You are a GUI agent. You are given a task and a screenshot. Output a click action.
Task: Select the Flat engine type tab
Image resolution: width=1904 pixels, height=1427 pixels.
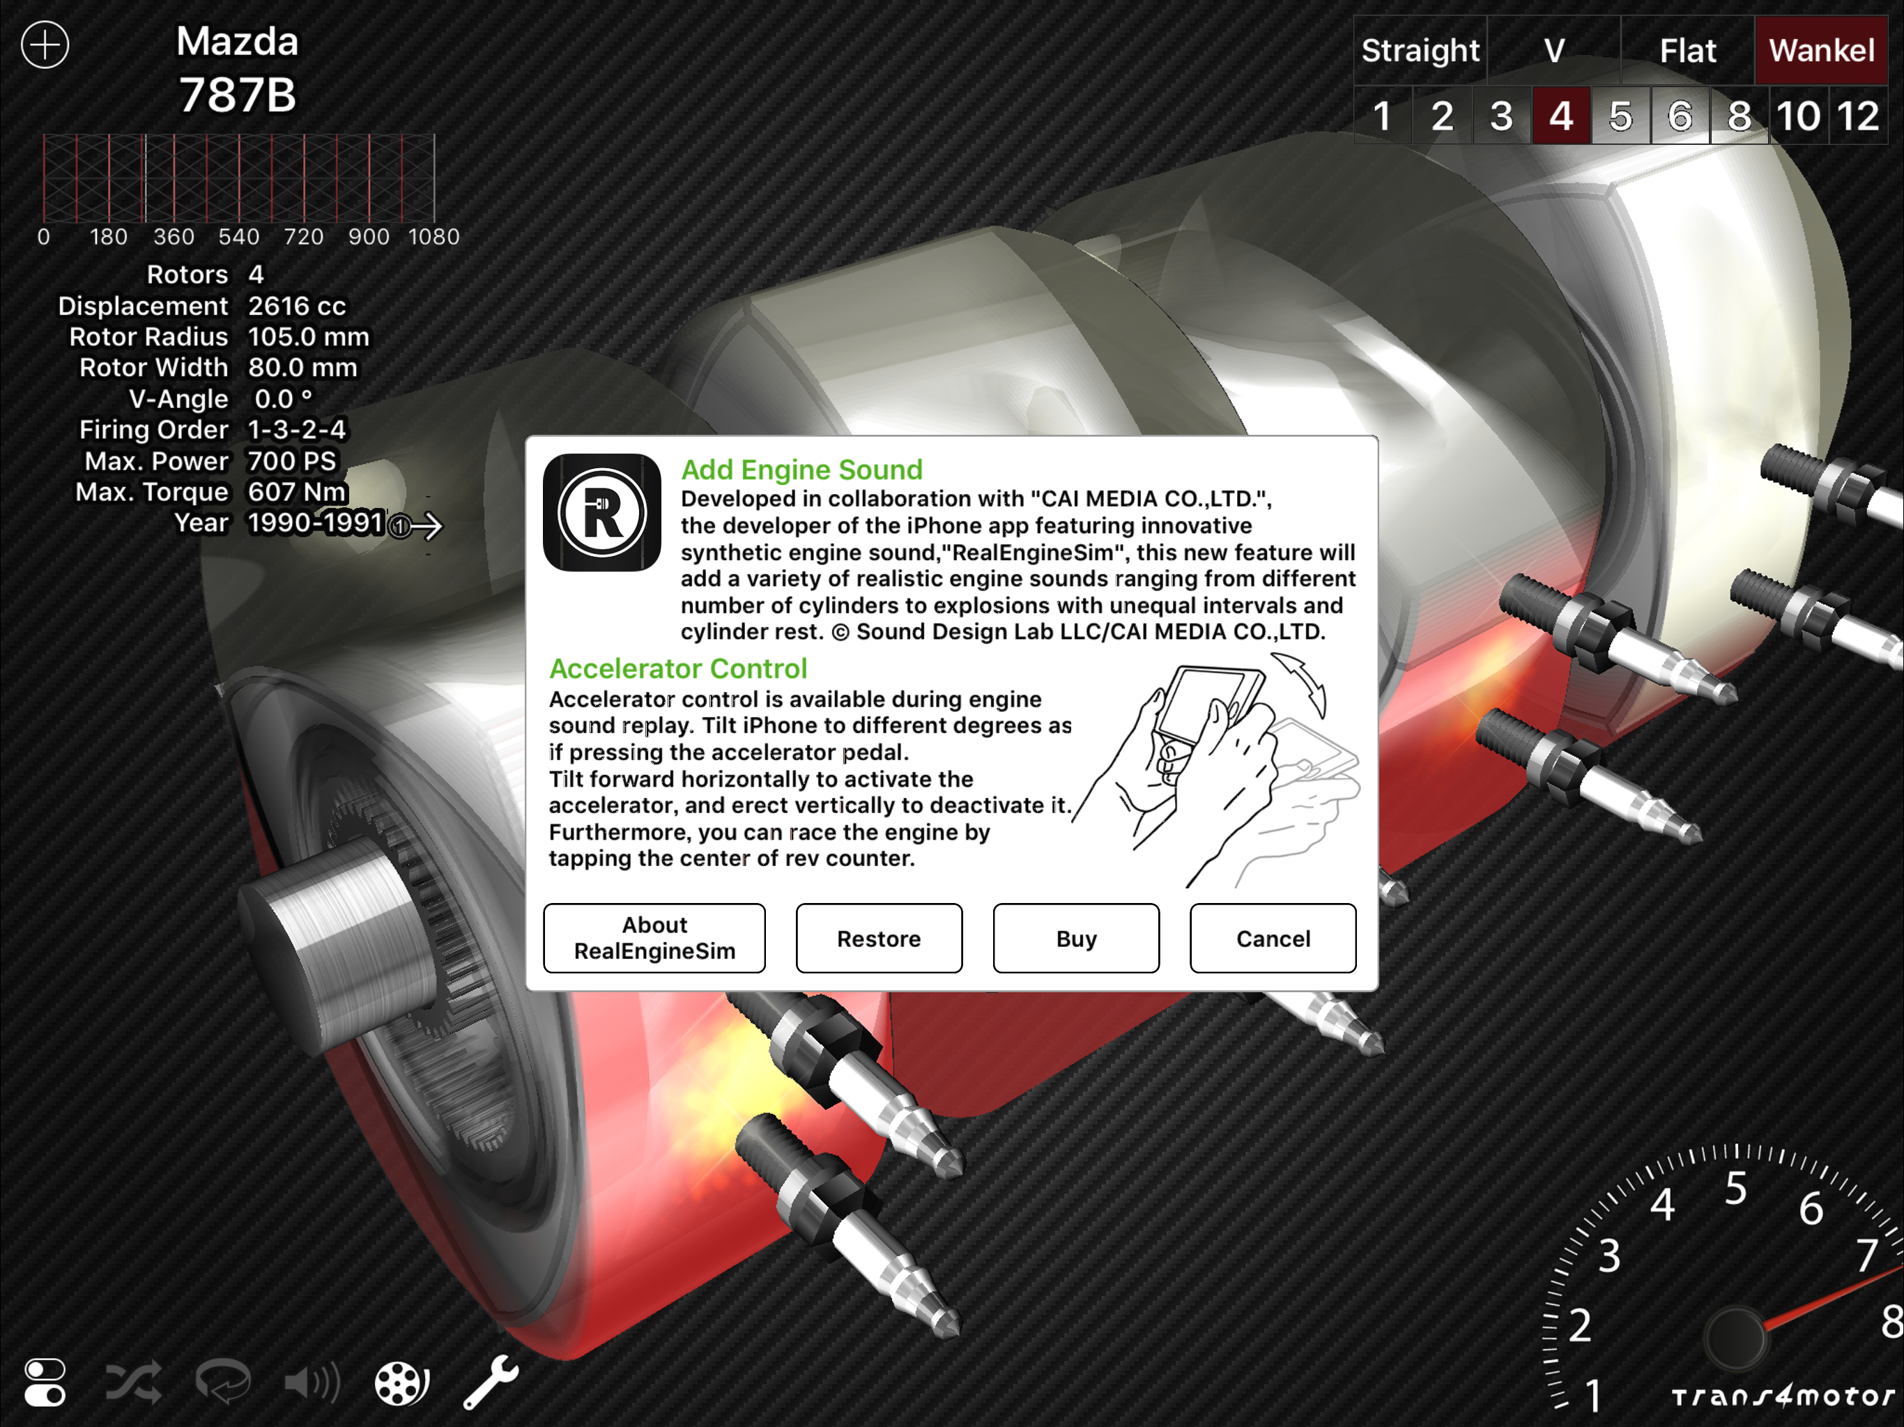point(1687,50)
